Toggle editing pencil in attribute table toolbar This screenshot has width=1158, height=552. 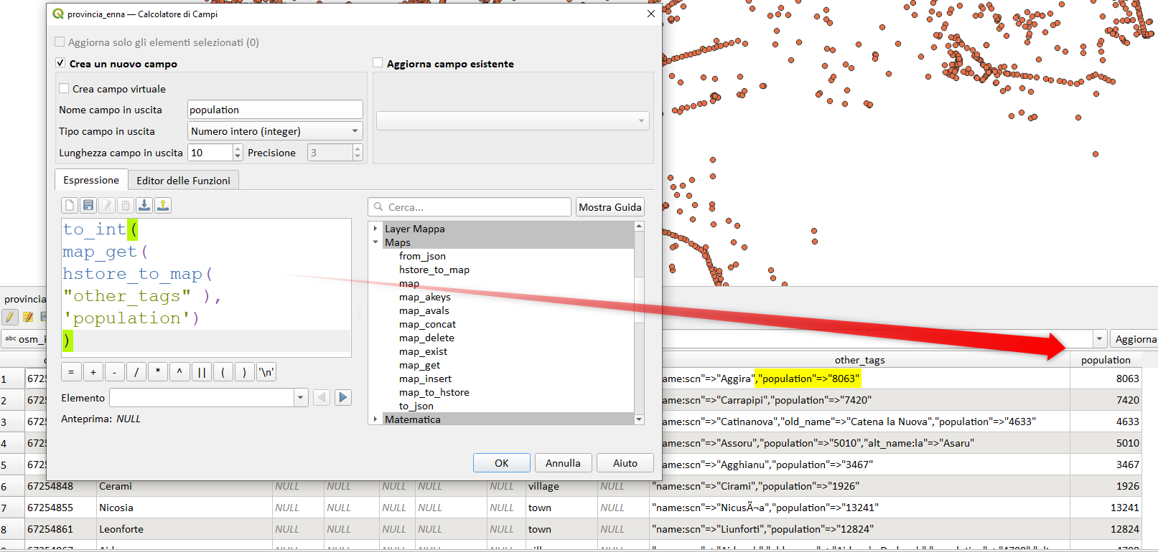[10, 317]
